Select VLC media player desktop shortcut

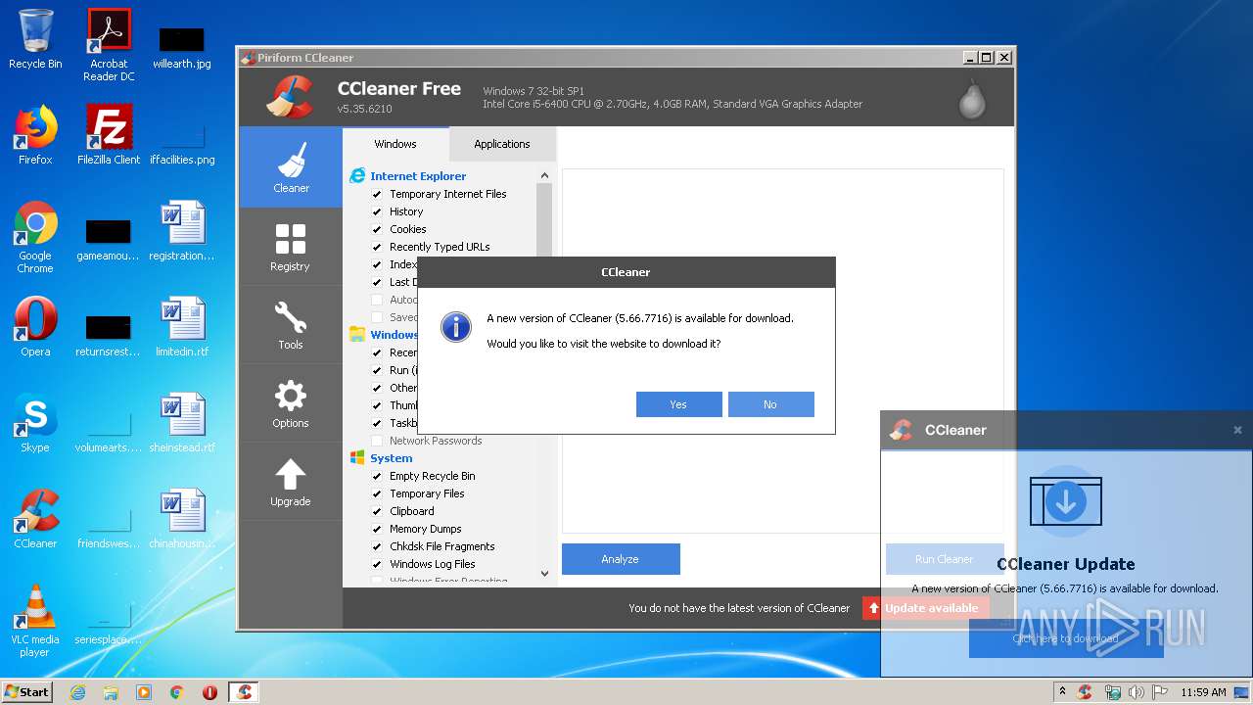click(x=35, y=621)
